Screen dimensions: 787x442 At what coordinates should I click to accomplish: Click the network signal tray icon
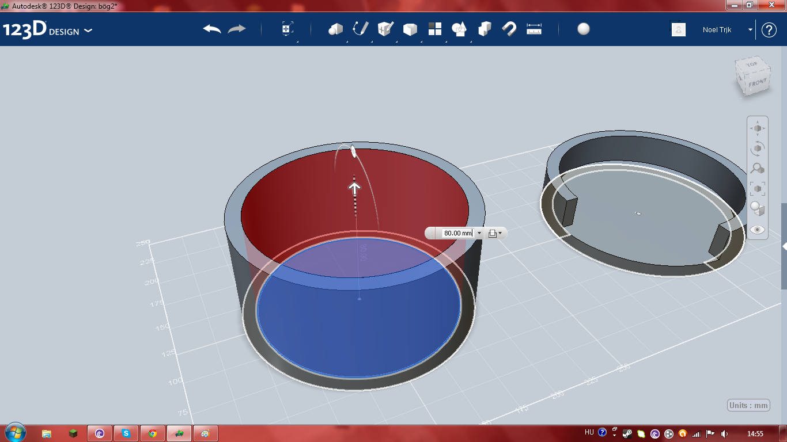pyautogui.click(x=697, y=433)
